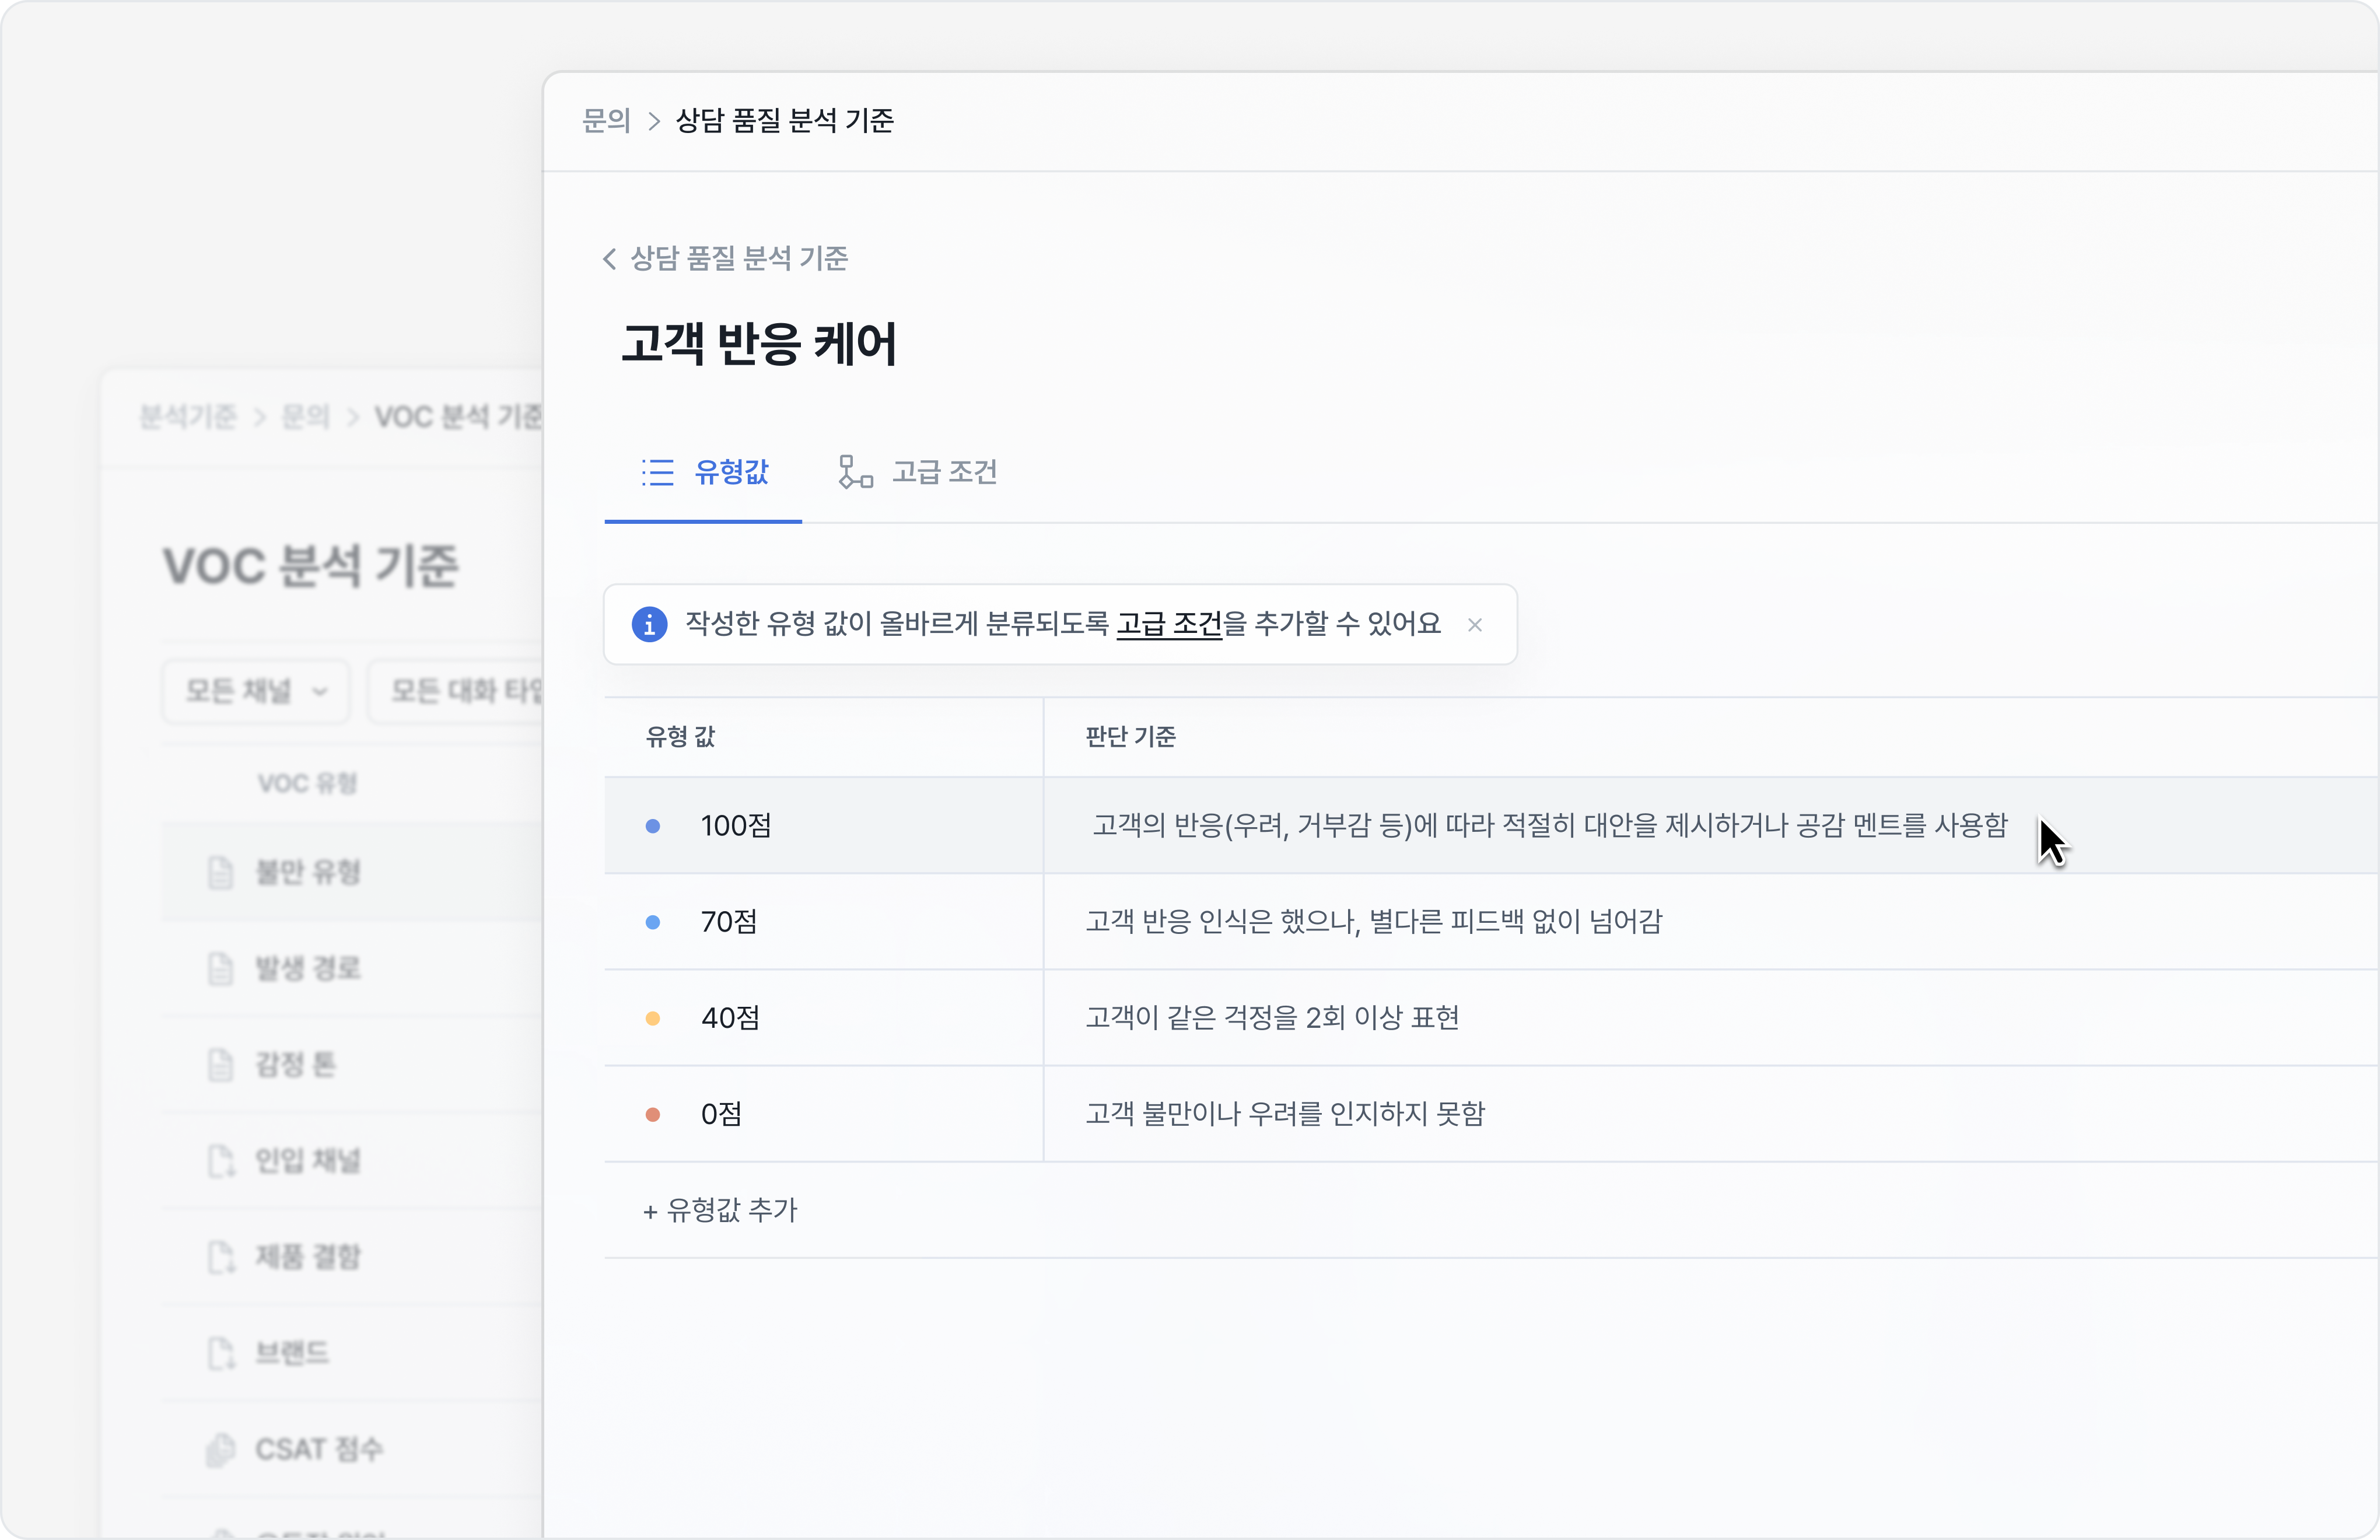Click document icon beside 감정 톤
Screen dimensions: 2380x1540
(x=220, y=1065)
